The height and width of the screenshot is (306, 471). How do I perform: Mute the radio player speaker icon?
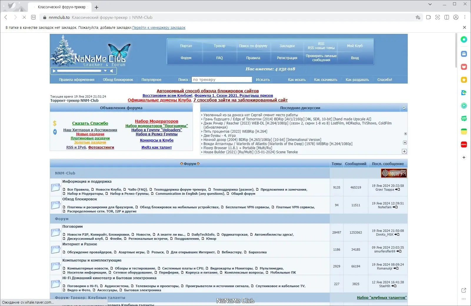[112, 71]
